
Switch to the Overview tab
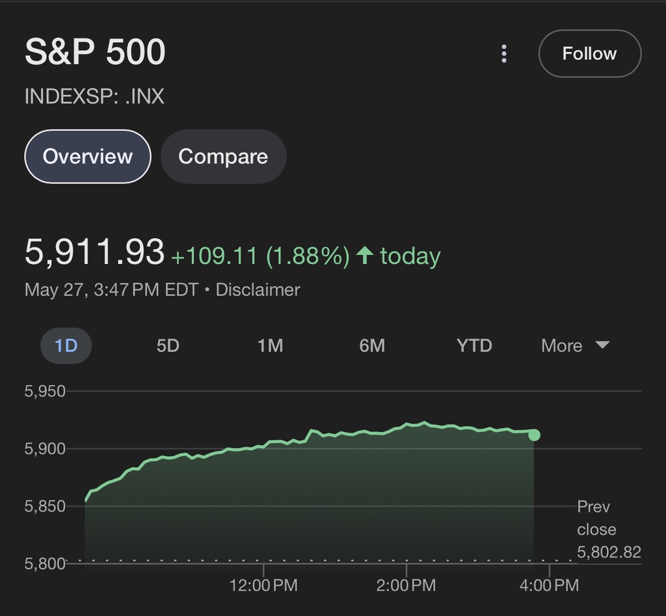click(88, 156)
